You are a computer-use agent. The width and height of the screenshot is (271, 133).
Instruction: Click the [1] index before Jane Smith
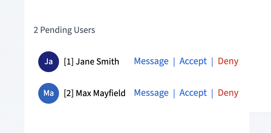[69, 62]
